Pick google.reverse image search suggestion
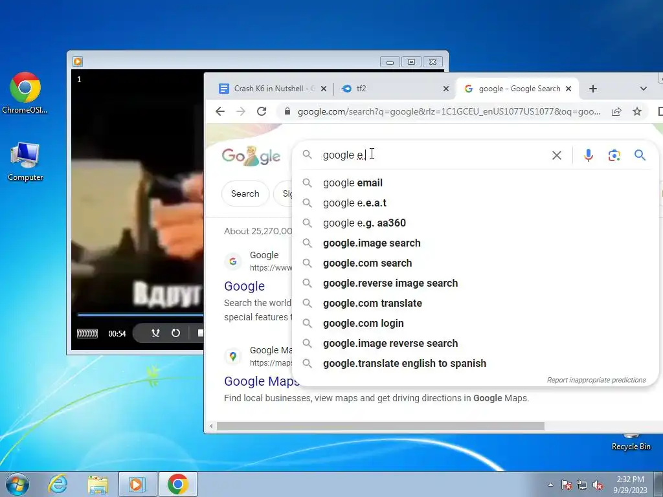The image size is (663, 497). tap(475, 283)
